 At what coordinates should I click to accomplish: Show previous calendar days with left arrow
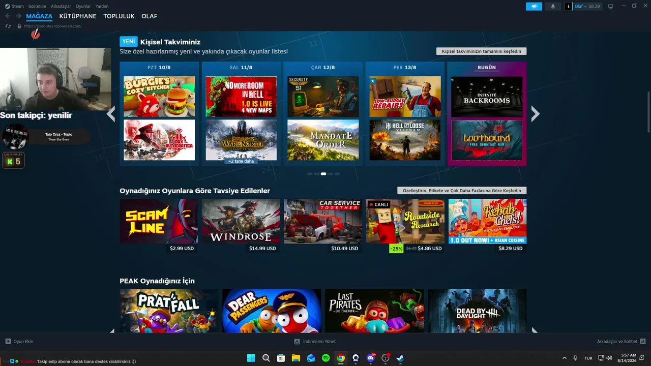[x=111, y=114]
